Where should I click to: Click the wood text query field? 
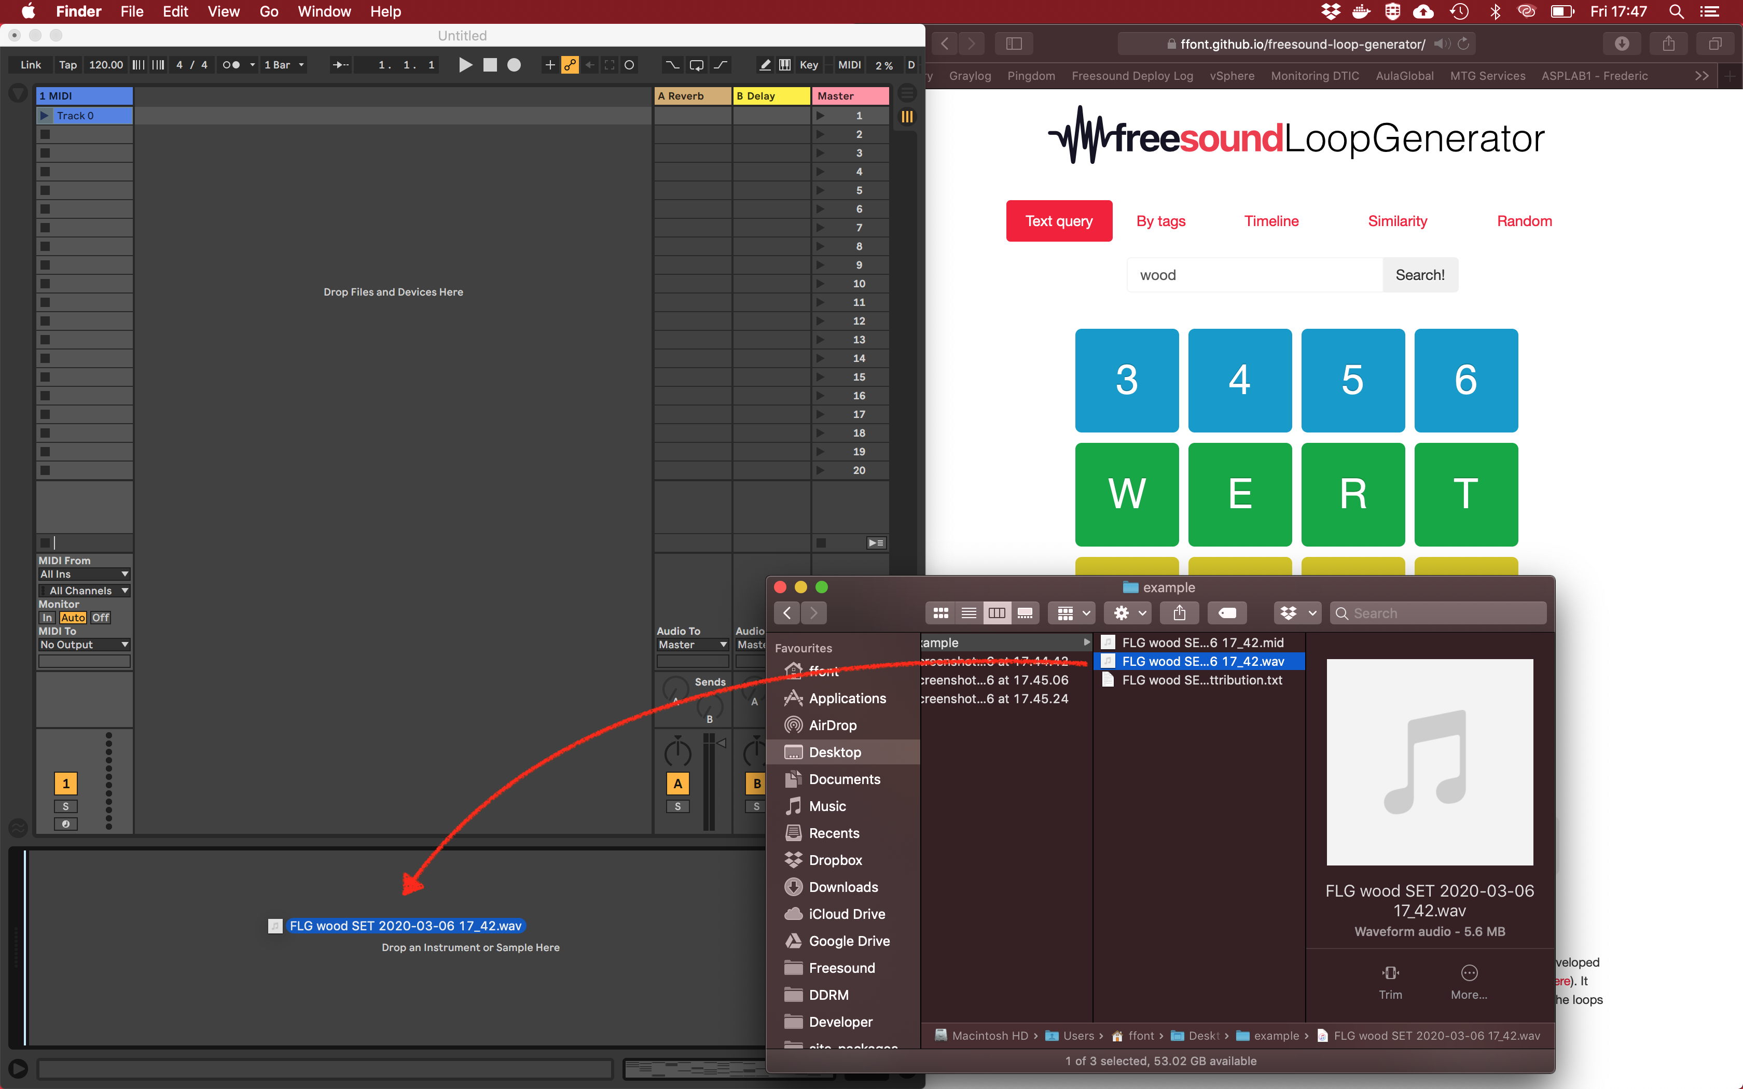pyautogui.click(x=1254, y=275)
